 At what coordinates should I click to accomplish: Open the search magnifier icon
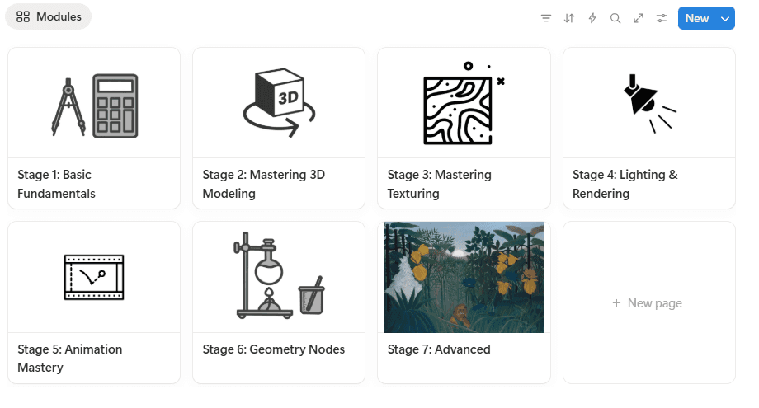click(x=615, y=18)
